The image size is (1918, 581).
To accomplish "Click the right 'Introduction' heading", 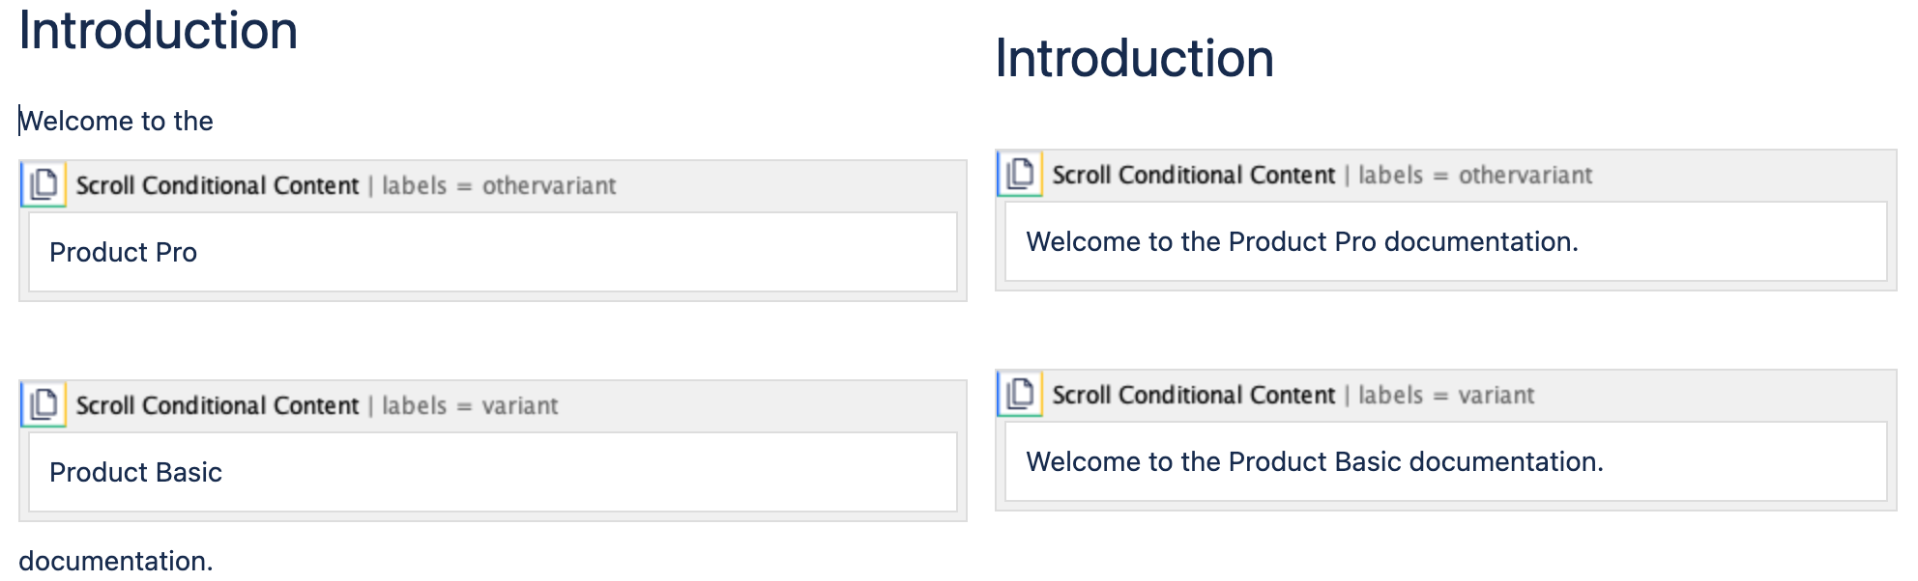I will click(1134, 58).
